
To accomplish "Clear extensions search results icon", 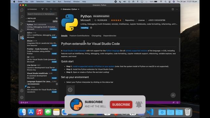I will 51,9.
